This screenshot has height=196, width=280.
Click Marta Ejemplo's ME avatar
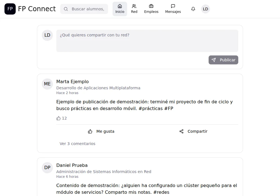47,84
